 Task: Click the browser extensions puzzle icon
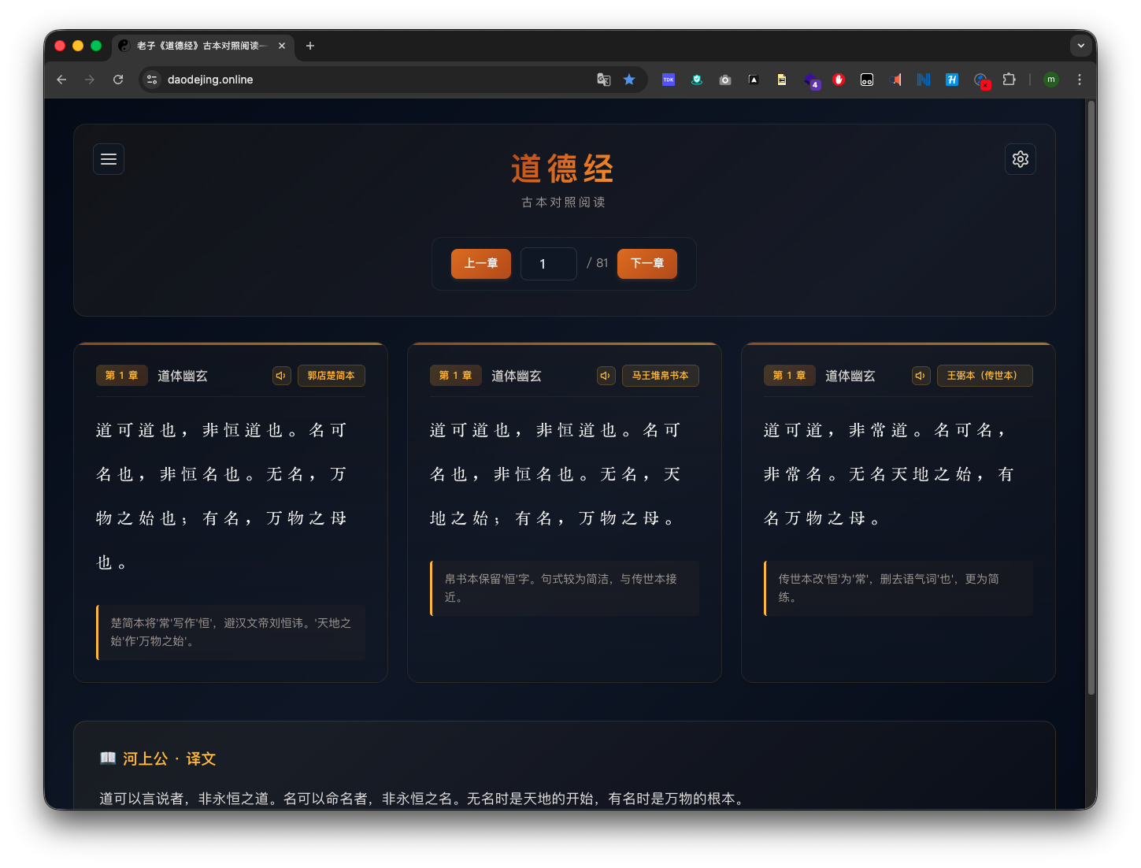(1009, 80)
